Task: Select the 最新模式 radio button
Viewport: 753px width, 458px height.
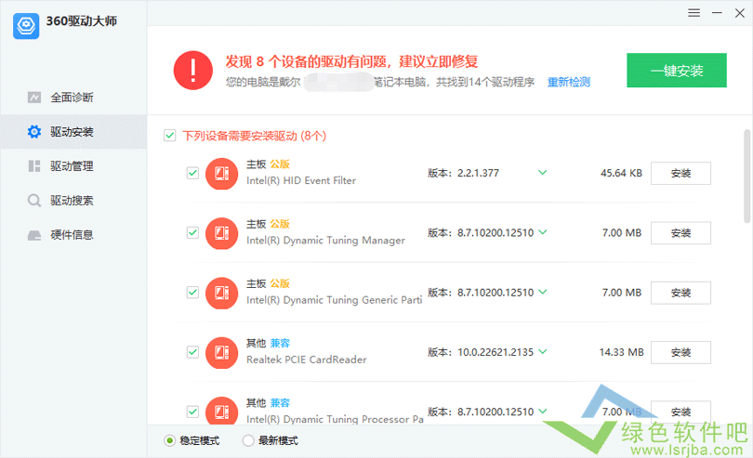Action: 248,440
